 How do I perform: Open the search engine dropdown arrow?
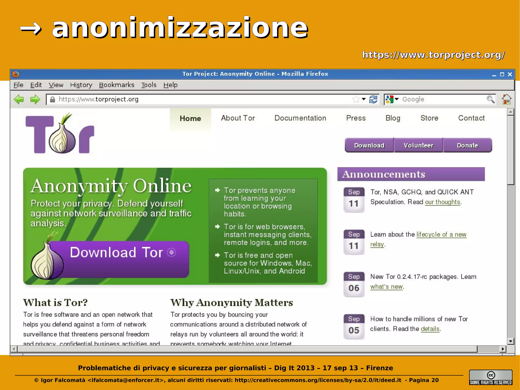397,99
